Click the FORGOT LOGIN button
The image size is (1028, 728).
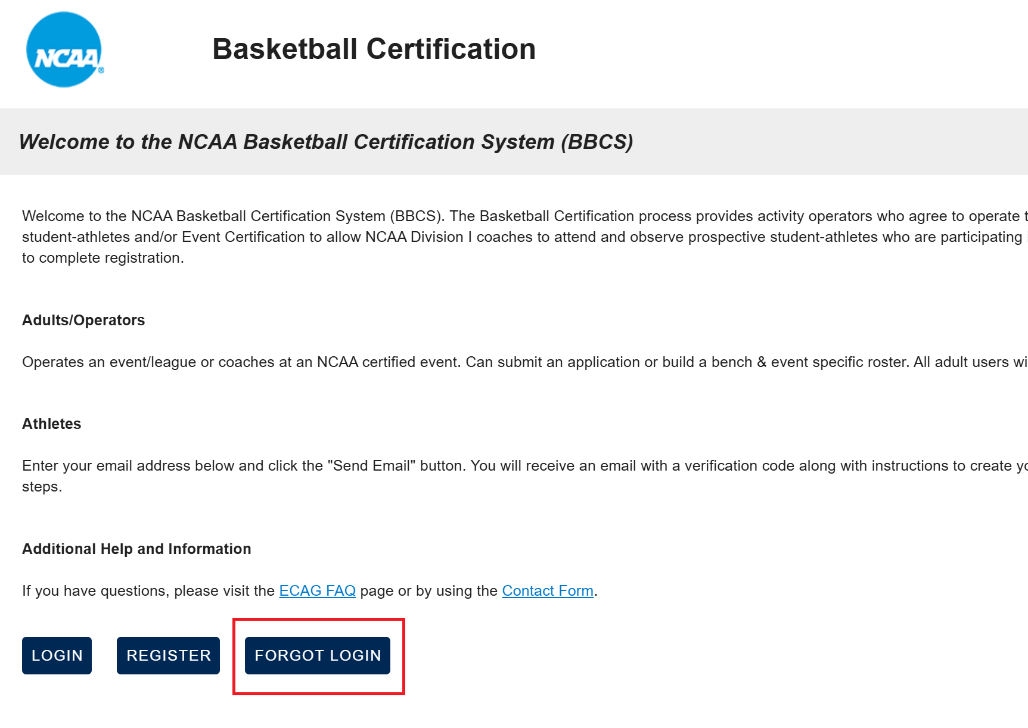317,655
